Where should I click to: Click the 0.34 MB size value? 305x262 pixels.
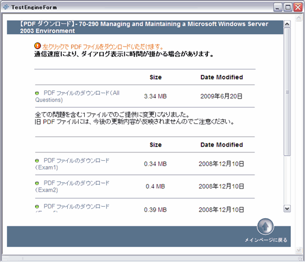155,164
